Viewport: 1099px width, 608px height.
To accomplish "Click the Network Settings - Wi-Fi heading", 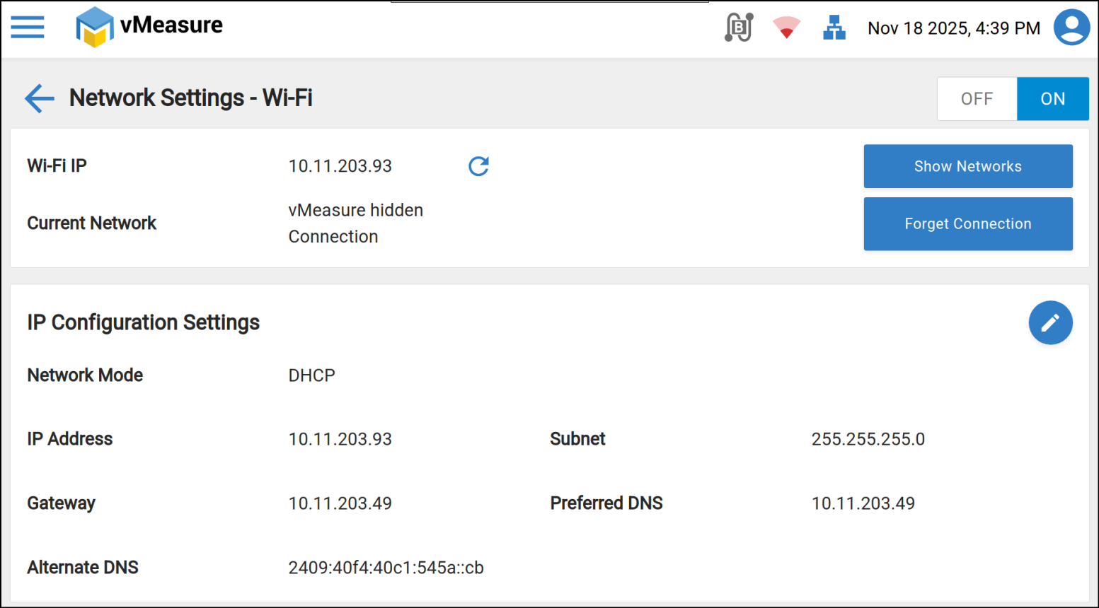I will 191,98.
